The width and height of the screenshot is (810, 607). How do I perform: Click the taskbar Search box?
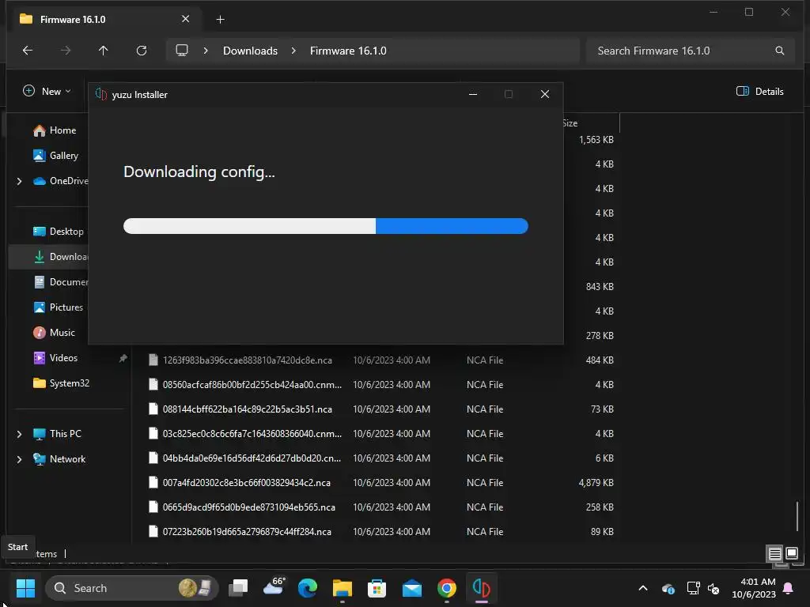coord(132,588)
